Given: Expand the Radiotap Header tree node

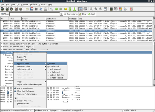Looking at the screenshot, I should (1, 46).
